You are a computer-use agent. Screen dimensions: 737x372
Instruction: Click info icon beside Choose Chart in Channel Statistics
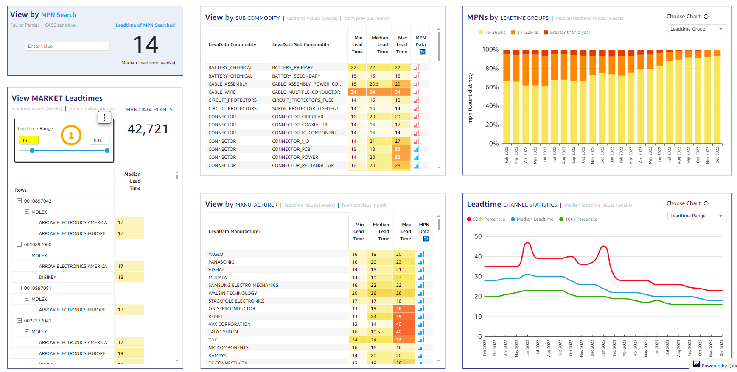(x=706, y=203)
